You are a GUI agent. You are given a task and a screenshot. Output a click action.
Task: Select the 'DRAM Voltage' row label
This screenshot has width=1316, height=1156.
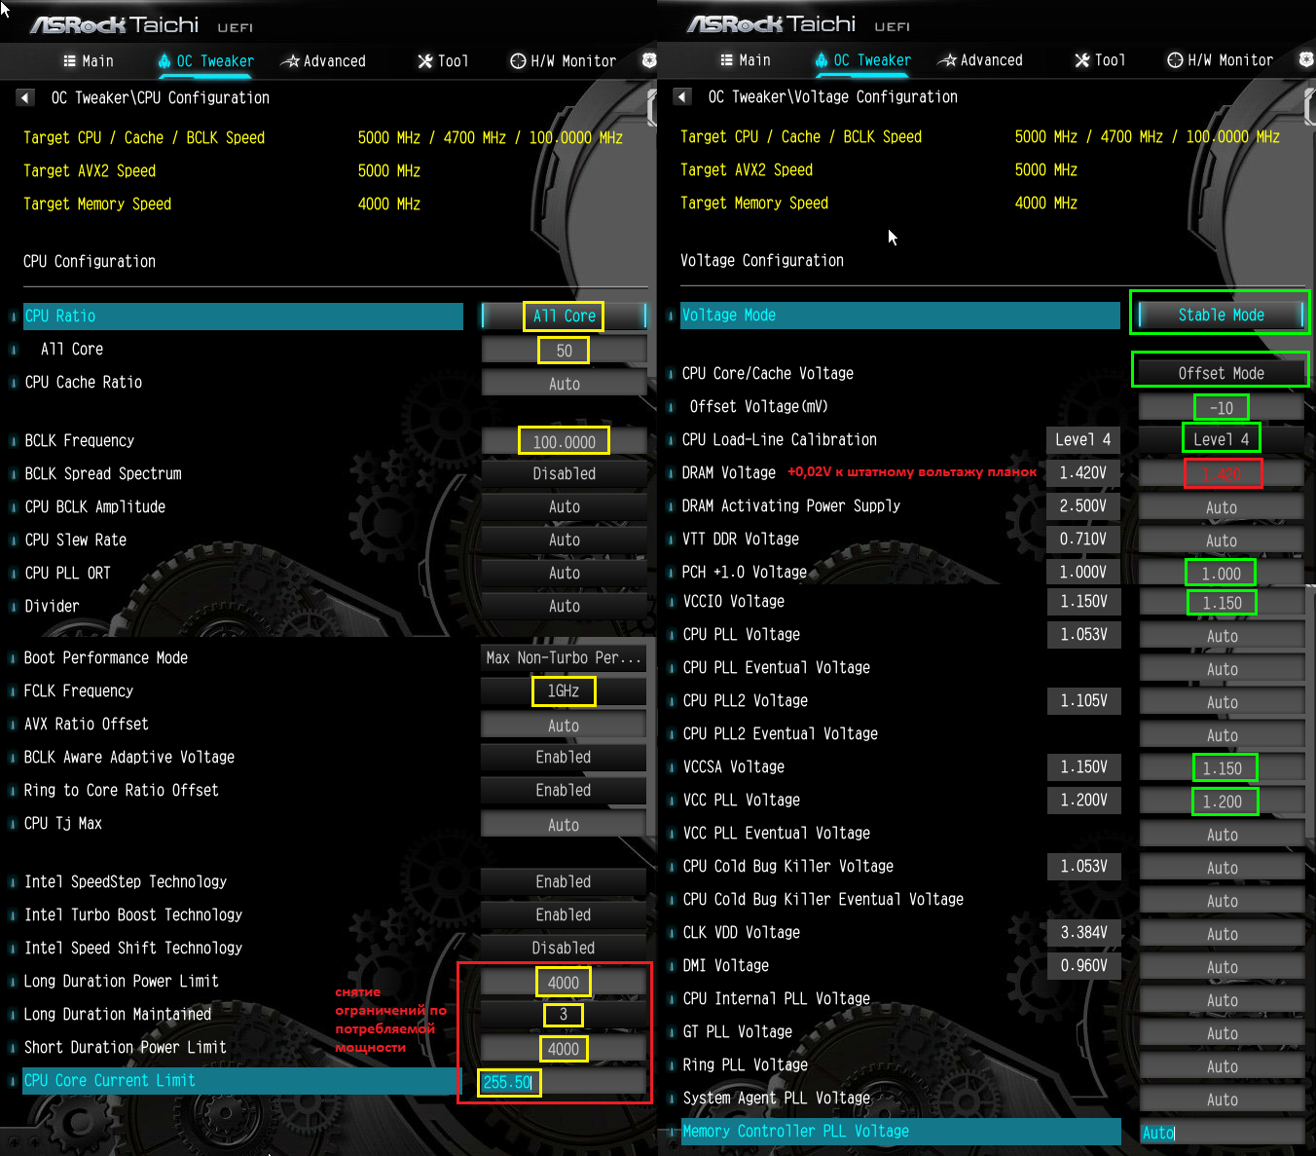point(728,472)
